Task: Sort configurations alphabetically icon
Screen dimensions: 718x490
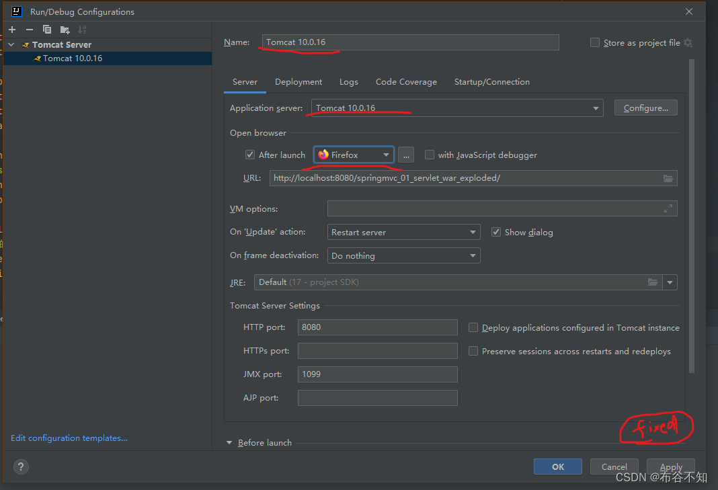Action: tap(82, 30)
